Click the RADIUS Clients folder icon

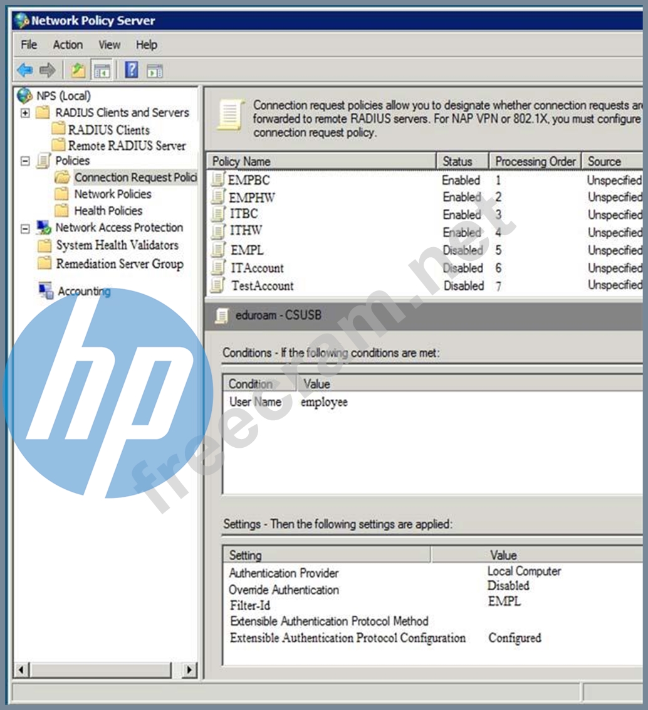click(58, 129)
